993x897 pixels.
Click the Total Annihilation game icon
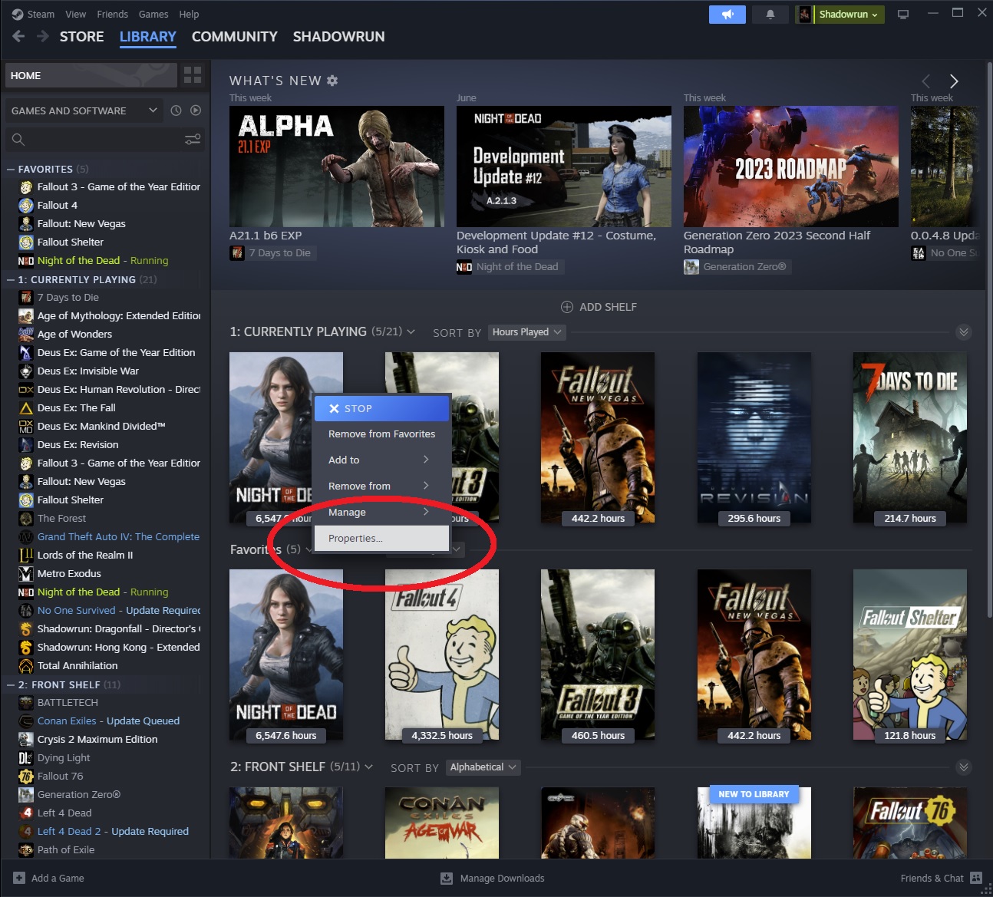click(x=26, y=666)
